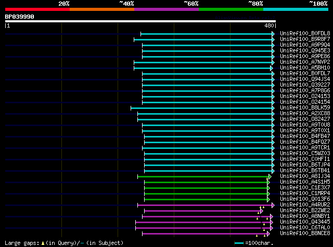Click the purple alignment bar of UniRef100_B2ZWE2
Viewport: 333px width, 247px height.
pyautogui.click(x=202, y=211)
